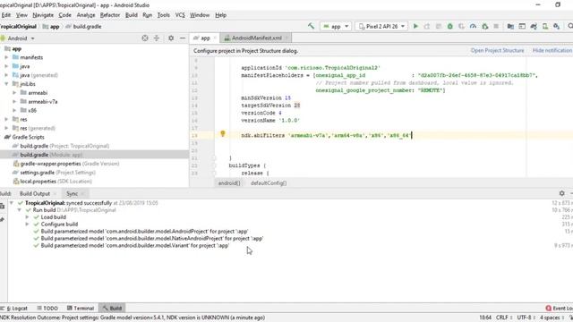Open the Profile app gauge icon

coord(474,26)
